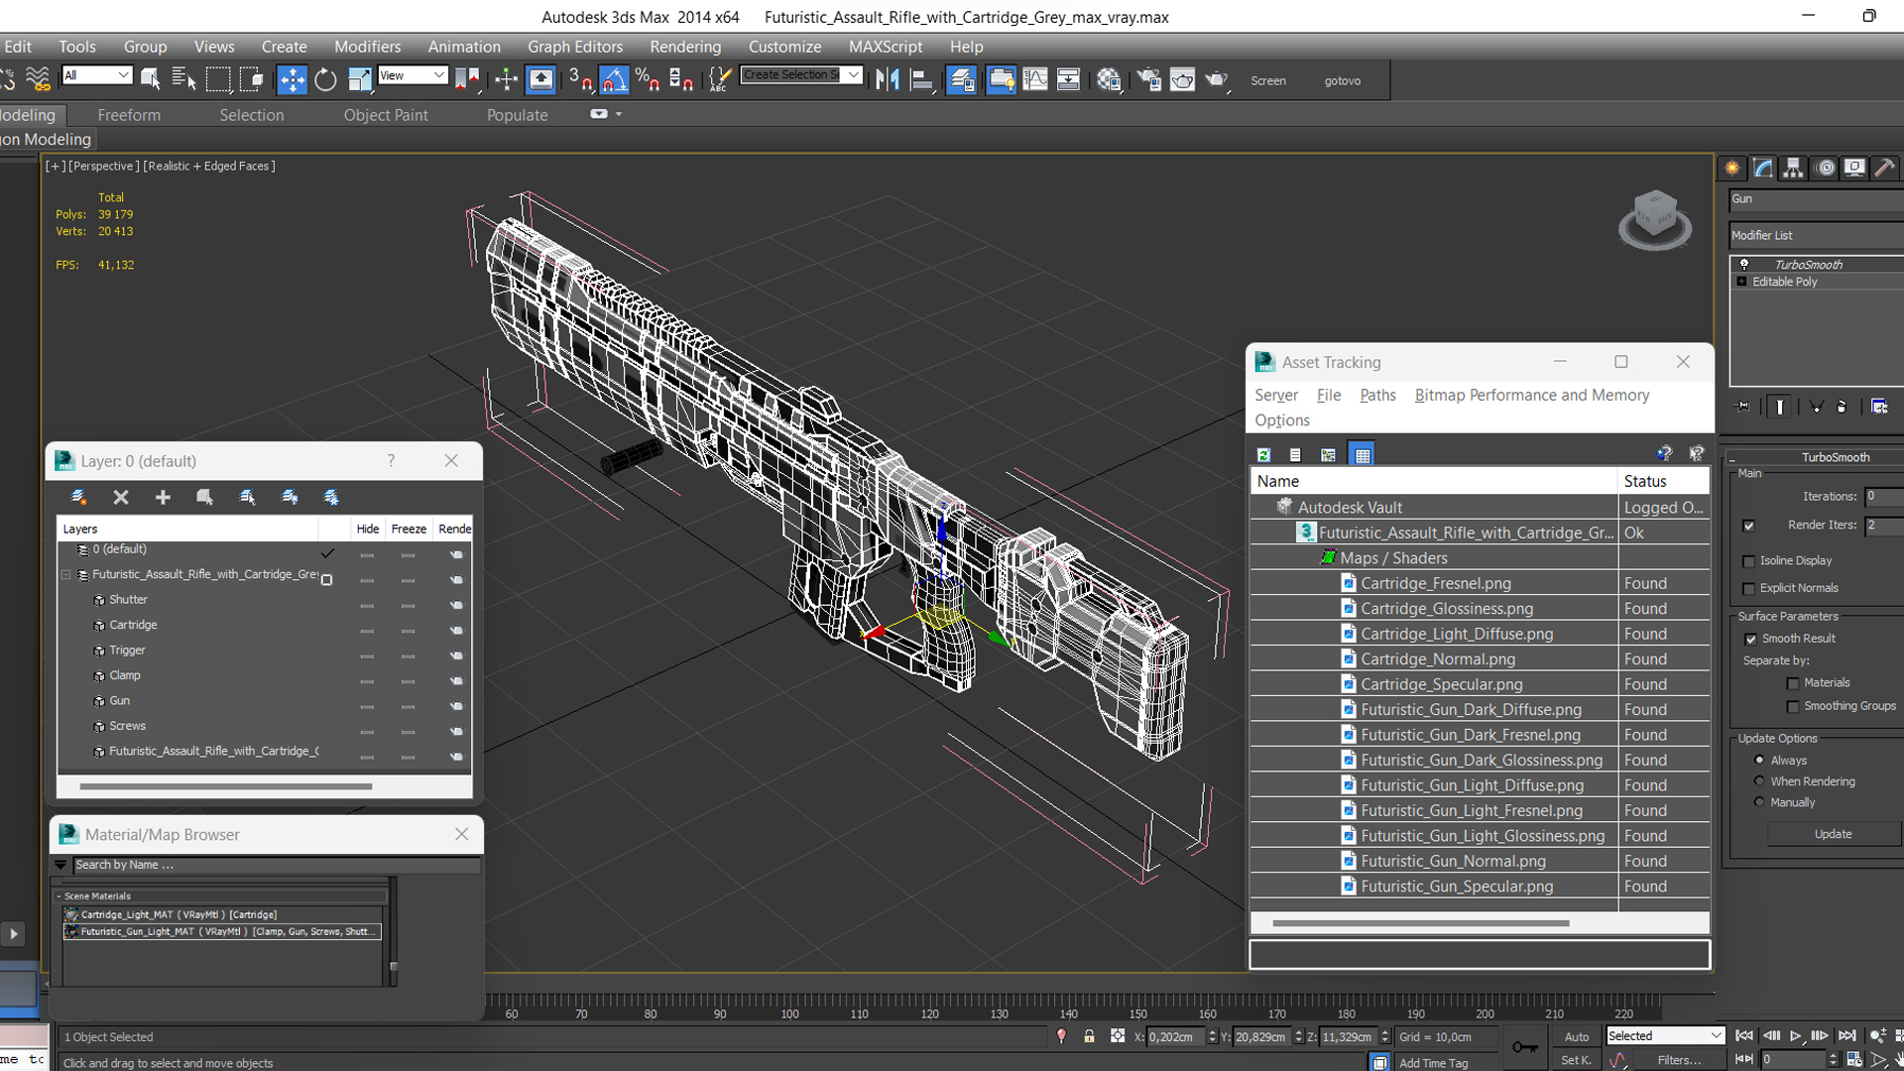This screenshot has height=1071, width=1904.
Task: Click Render Production teapot icon
Action: tap(1216, 80)
